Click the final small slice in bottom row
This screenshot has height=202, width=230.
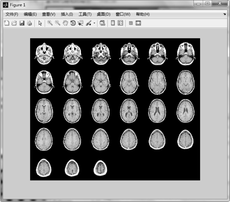(x=100, y=168)
